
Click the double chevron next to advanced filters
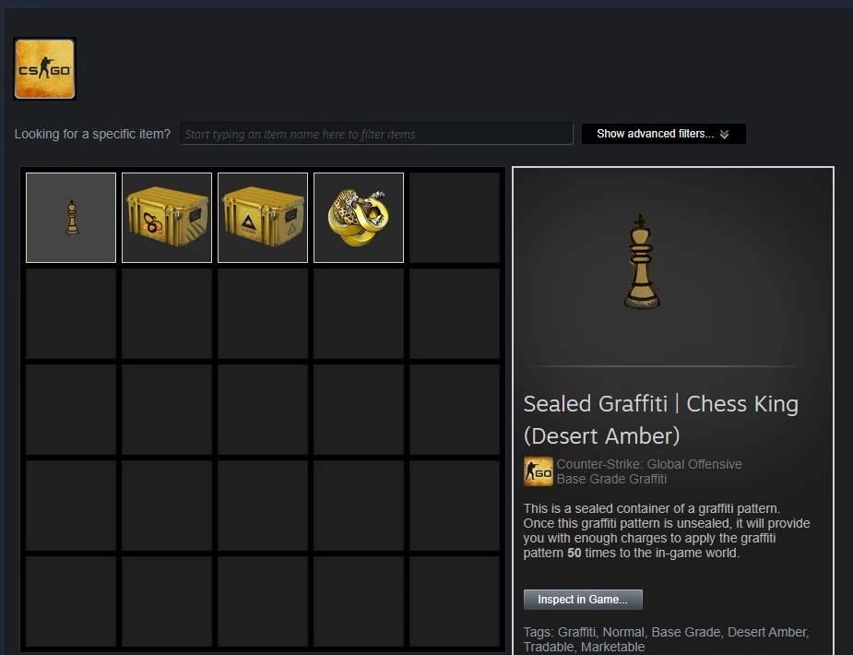click(x=724, y=135)
